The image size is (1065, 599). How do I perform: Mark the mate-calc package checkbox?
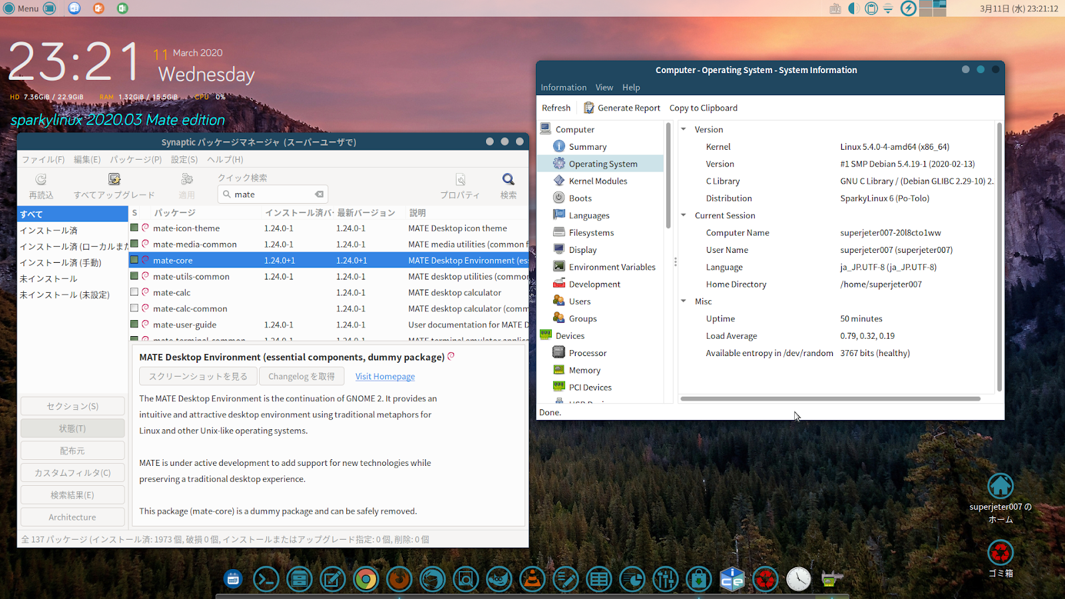coord(134,292)
